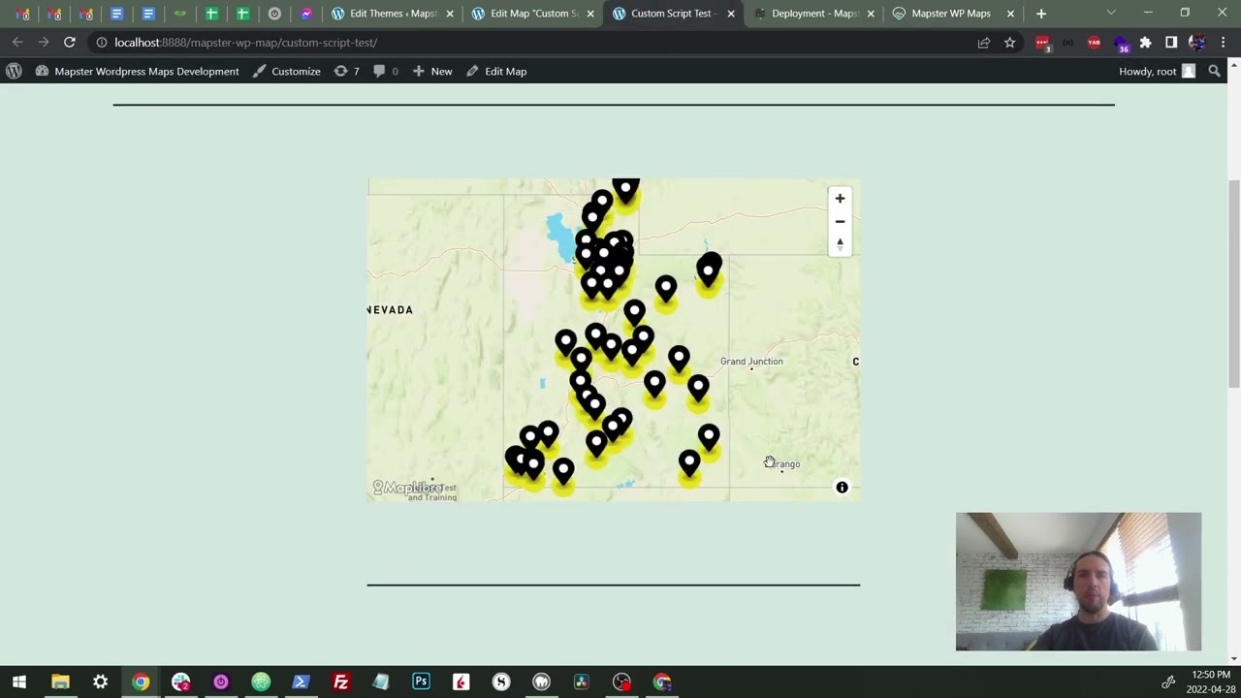The width and height of the screenshot is (1241, 698).
Task: Reset map bearing with compass button
Action: click(840, 244)
